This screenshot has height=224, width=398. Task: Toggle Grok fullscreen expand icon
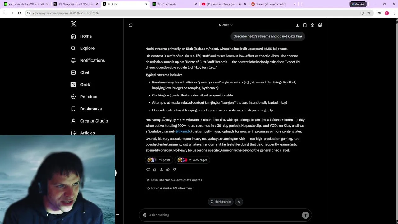point(131,25)
